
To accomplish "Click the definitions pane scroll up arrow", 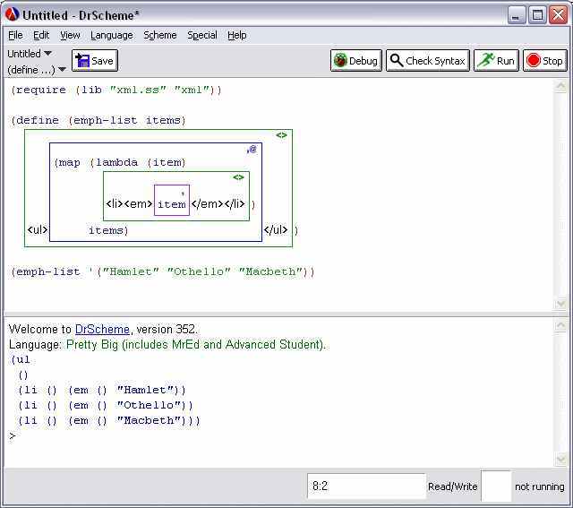I will tap(560, 86).
